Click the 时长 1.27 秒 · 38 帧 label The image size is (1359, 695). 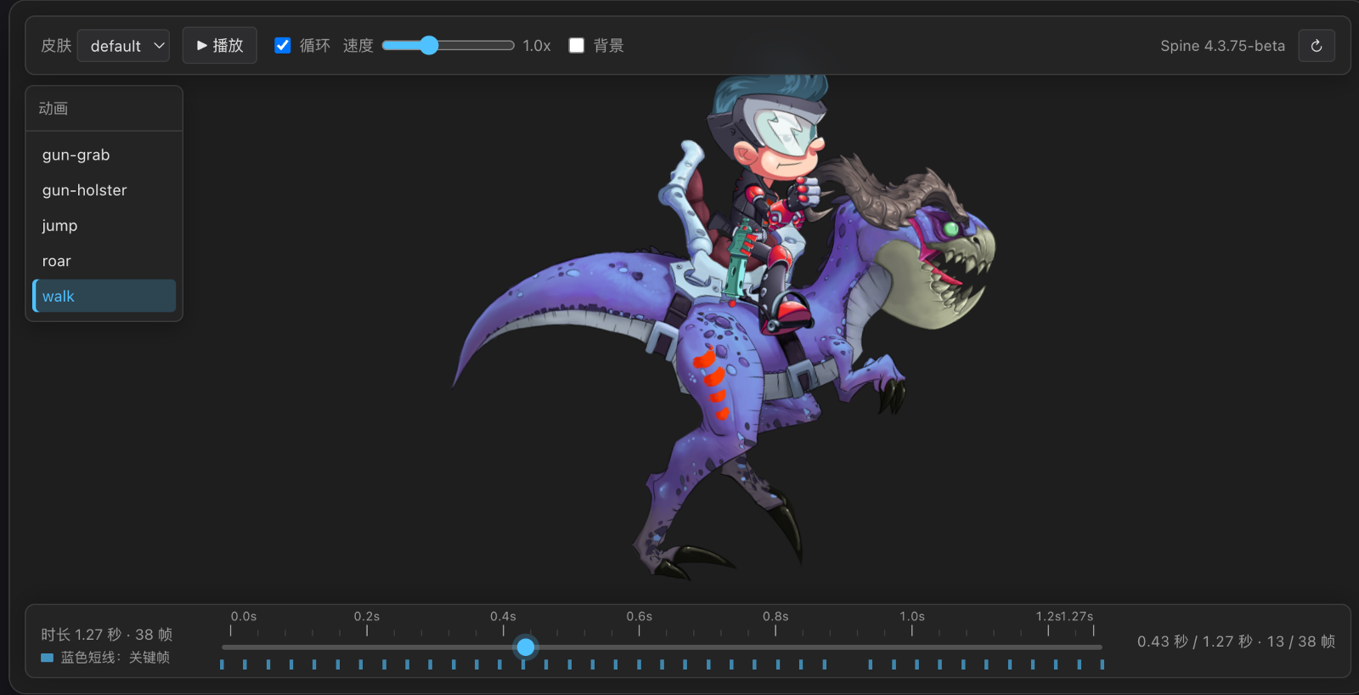pos(106,635)
